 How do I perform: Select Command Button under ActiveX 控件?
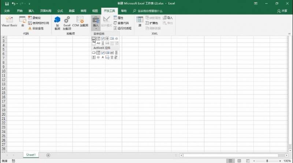coord(94,53)
